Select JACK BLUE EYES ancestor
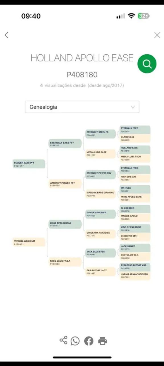 point(101,253)
